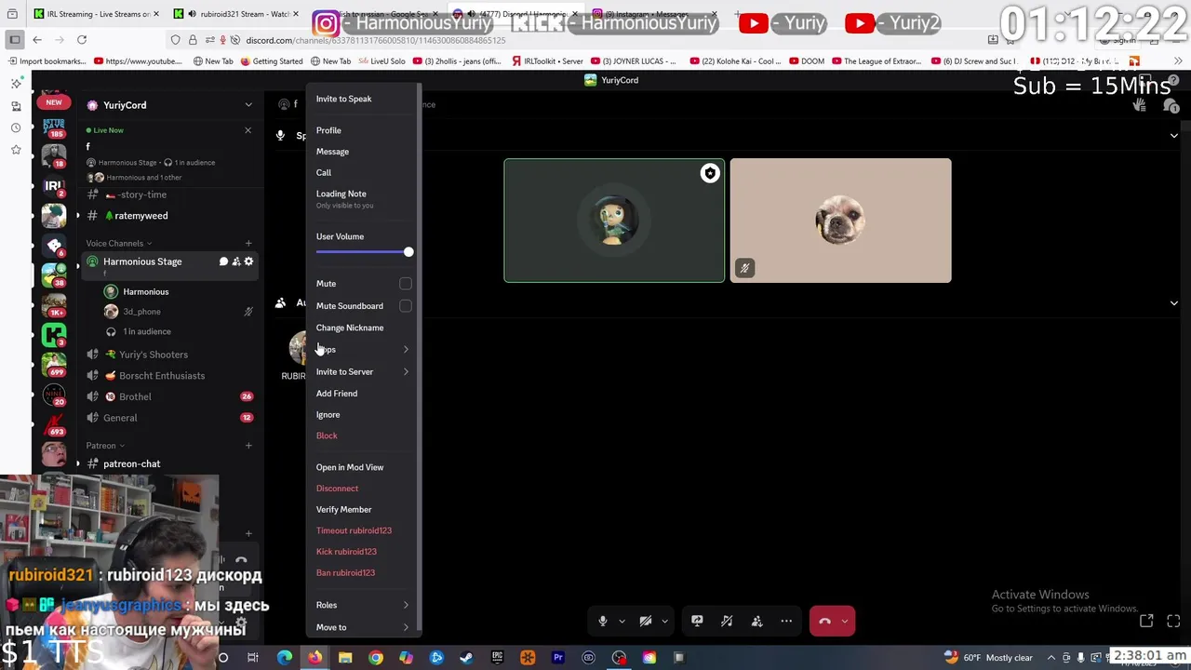Viewport: 1191px width, 670px height.
Task: Expand the Apps submenu arrow
Action: click(x=406, y=350)
